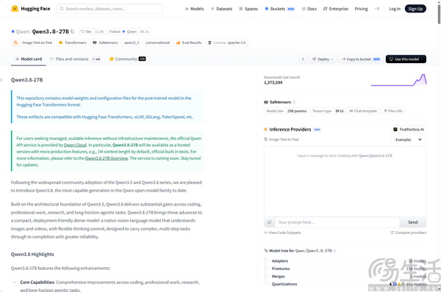
Task: Click the table of contents icon at left edge
Action: 1,80
